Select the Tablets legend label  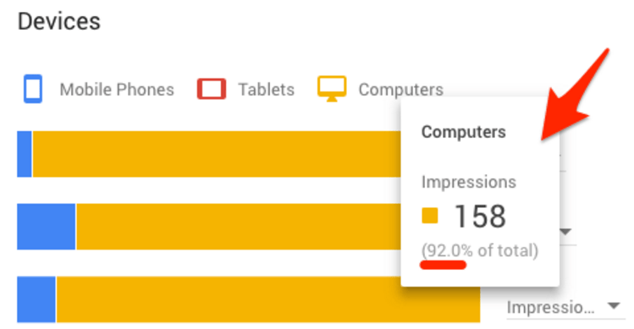pos(266,90)
